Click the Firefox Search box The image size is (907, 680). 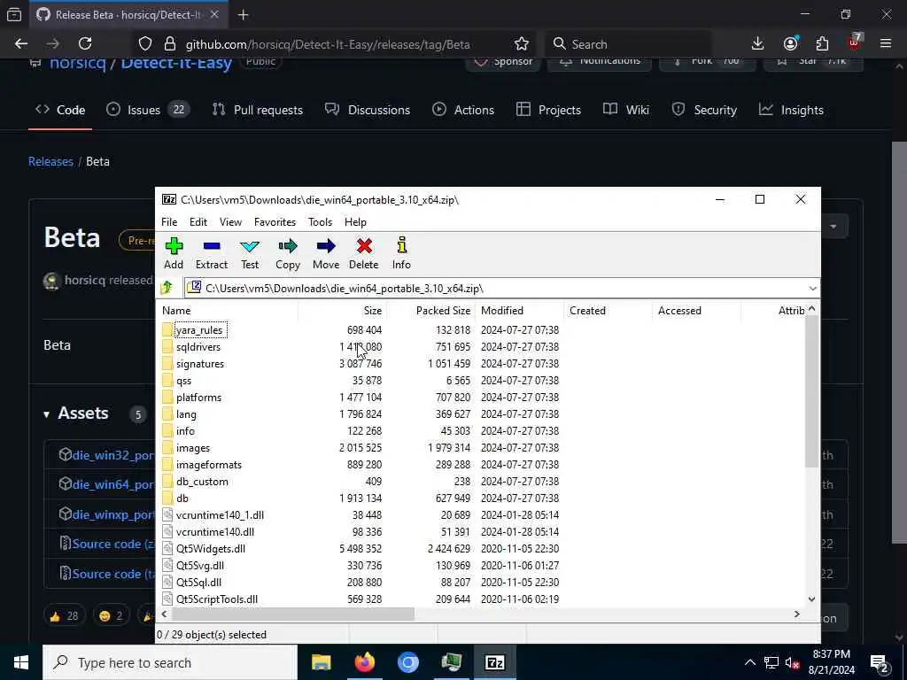coord(628,44)
